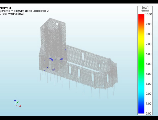Click the 0.00 legend value label
Viewport: 158px width, 120px height.
pyautogui.click(x=149, y=113)
